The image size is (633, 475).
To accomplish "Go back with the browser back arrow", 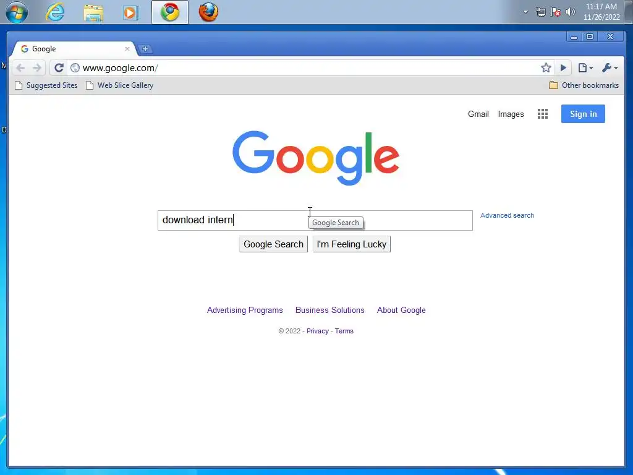I will pos(20,68).
